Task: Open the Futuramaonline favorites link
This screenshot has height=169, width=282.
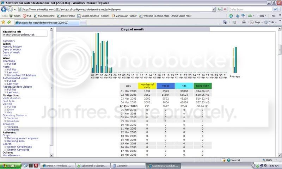Action: point(44,16)
